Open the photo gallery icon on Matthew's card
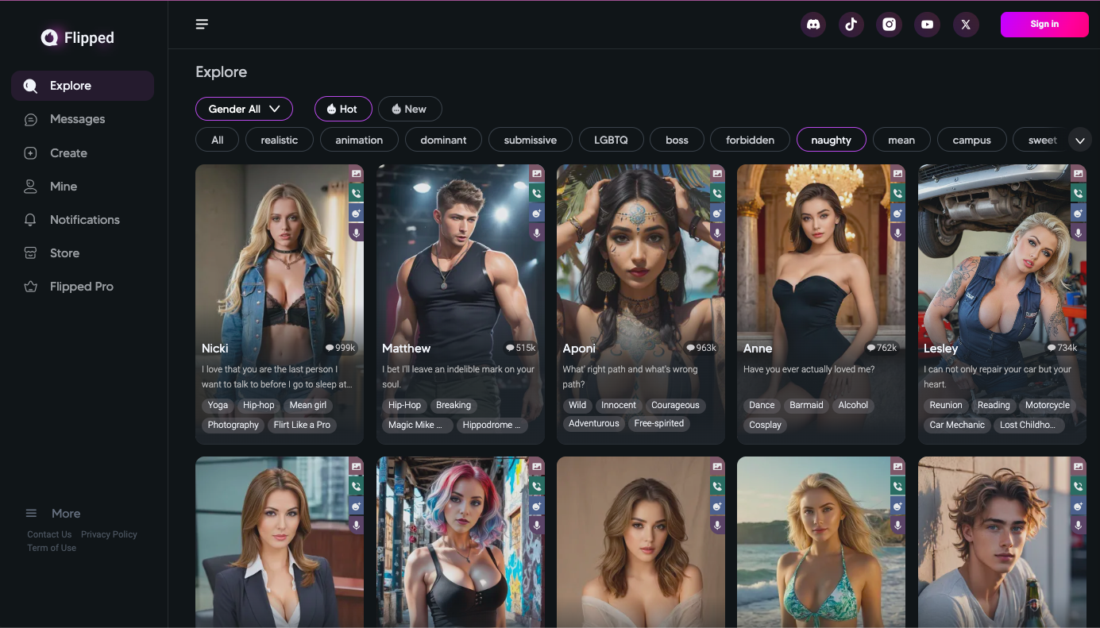Screen dimensions: 1100x628 [x=536, y=173]
